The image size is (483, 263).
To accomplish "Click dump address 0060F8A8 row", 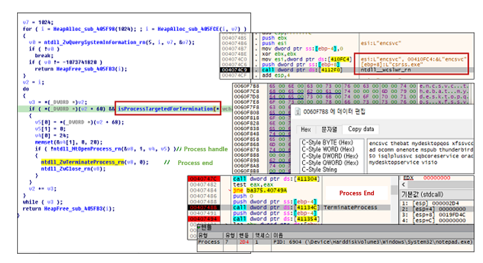I will click(x=246, y=166).
